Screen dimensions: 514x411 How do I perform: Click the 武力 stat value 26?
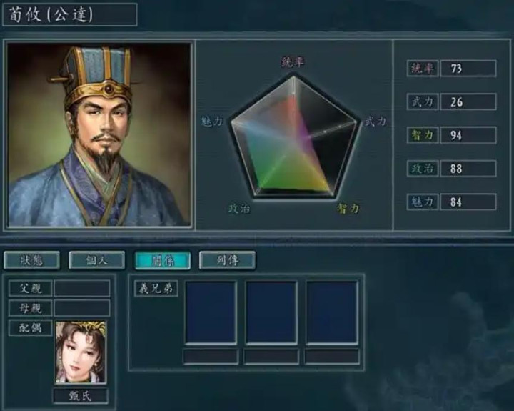pyautogui.click(x=468, y=101)
